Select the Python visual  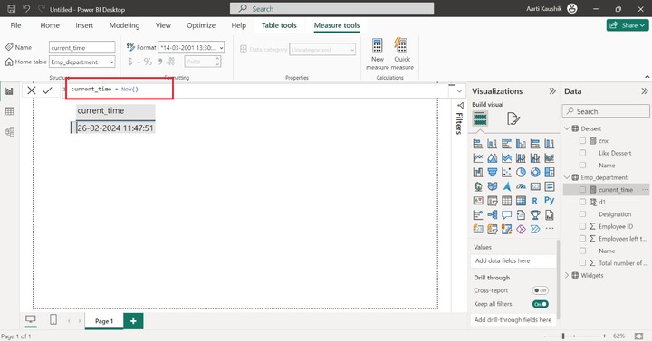tap(550, 201)
